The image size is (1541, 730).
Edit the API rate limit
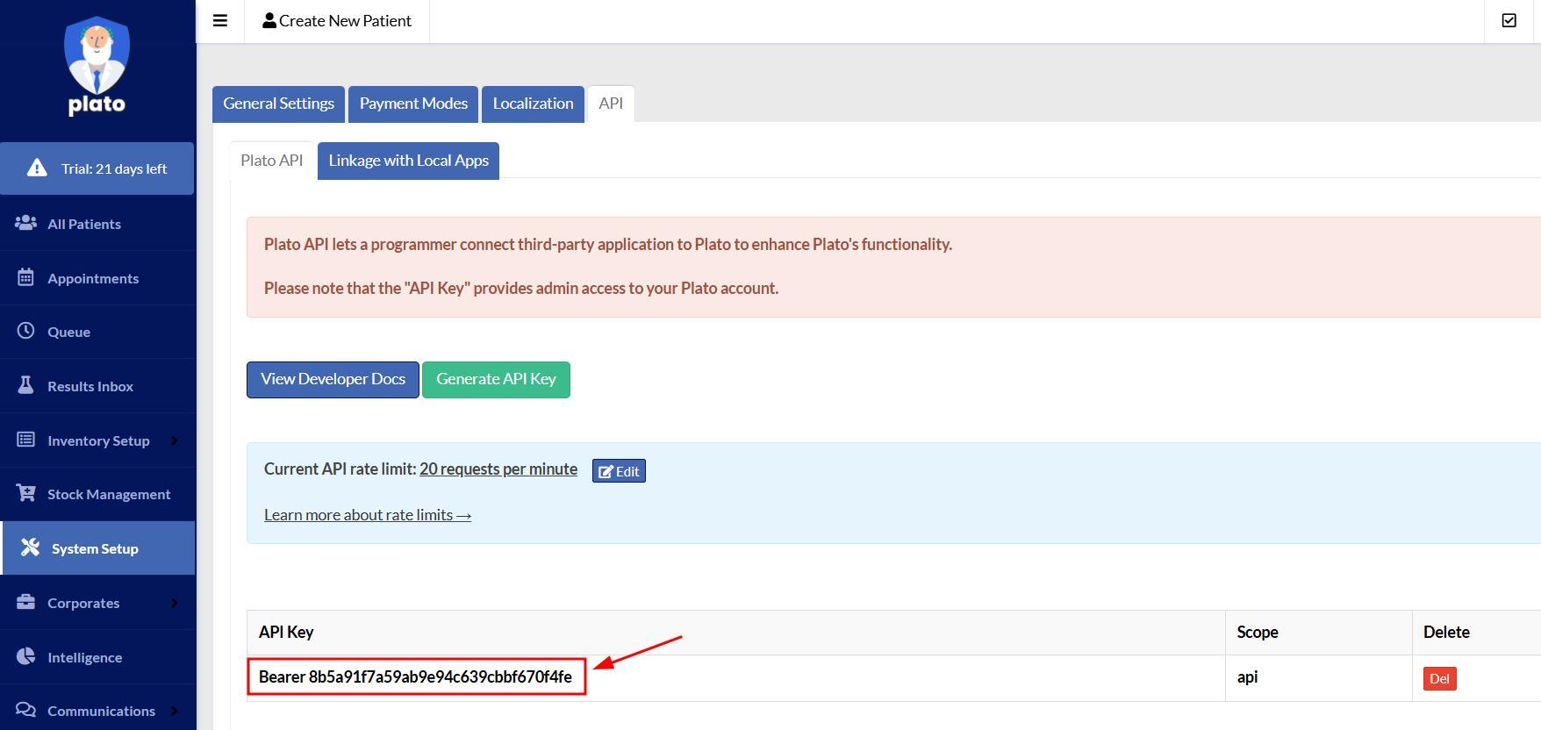tap(619, 471)
